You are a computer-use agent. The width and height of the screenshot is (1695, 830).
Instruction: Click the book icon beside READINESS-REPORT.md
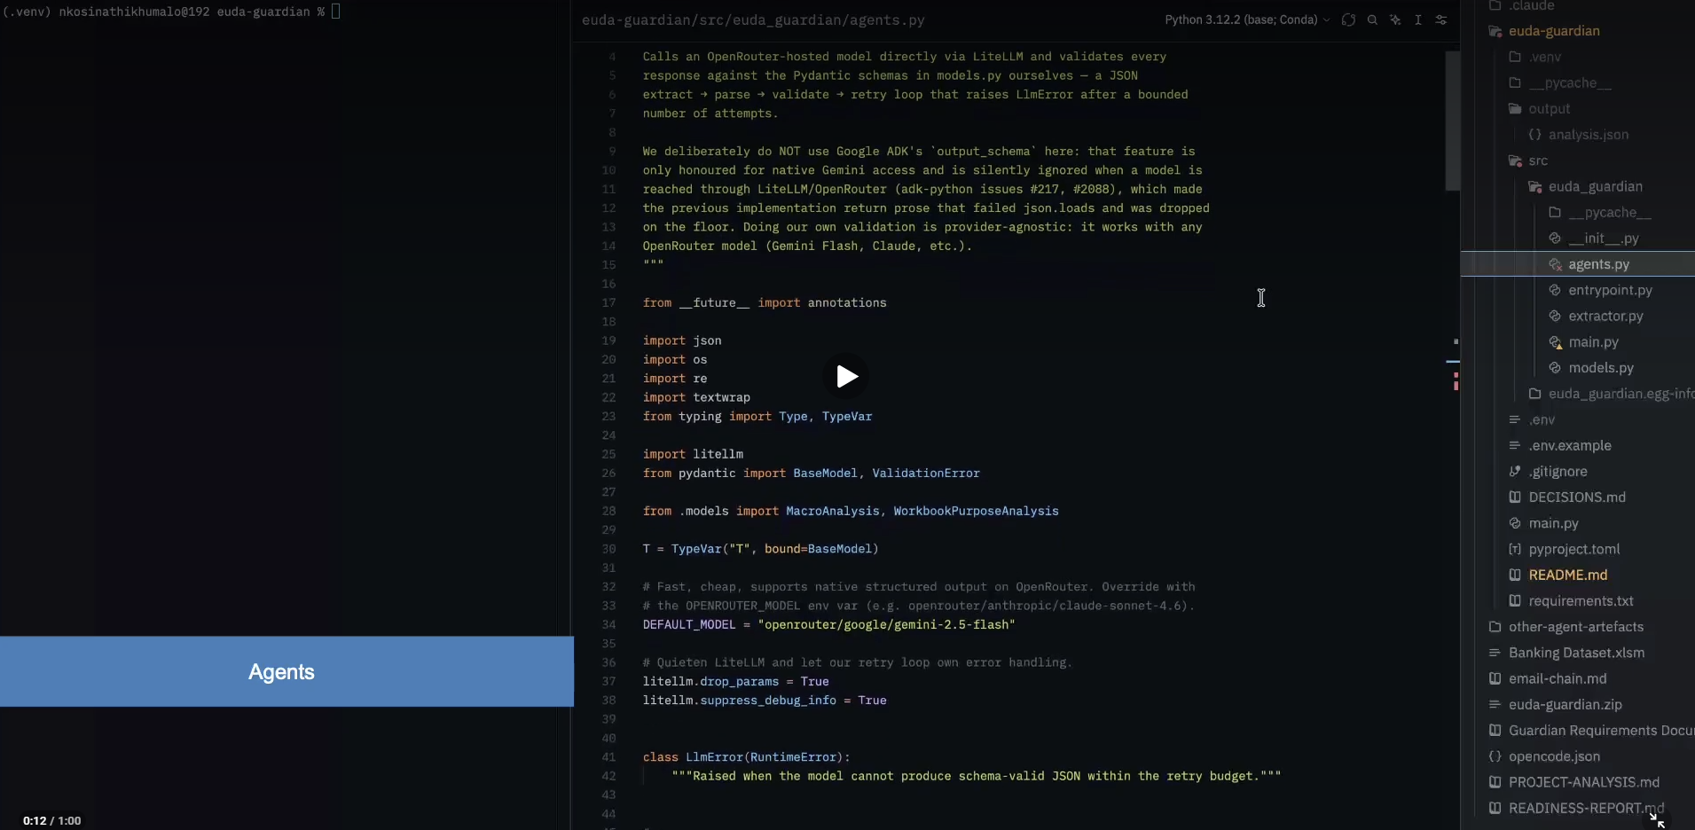pyautogui.click(x=1495, y=808)
